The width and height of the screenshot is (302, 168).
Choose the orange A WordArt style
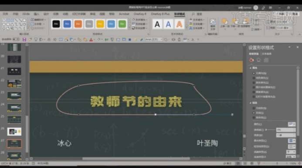point(179,24)
